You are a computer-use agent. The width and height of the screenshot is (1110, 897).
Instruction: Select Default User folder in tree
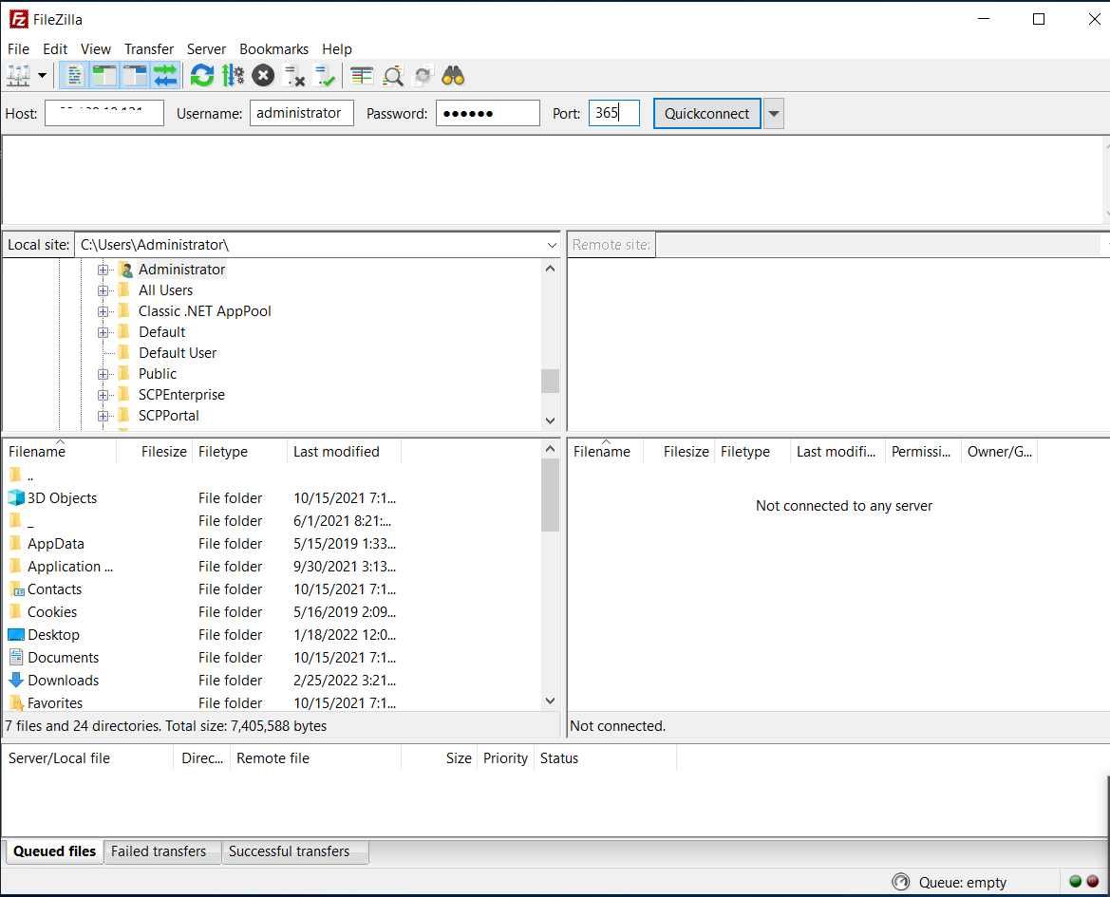177,353
